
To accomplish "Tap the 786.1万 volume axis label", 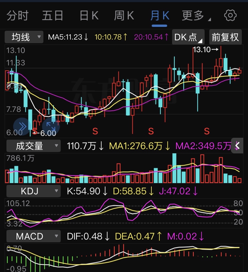I will coord(20,158).
